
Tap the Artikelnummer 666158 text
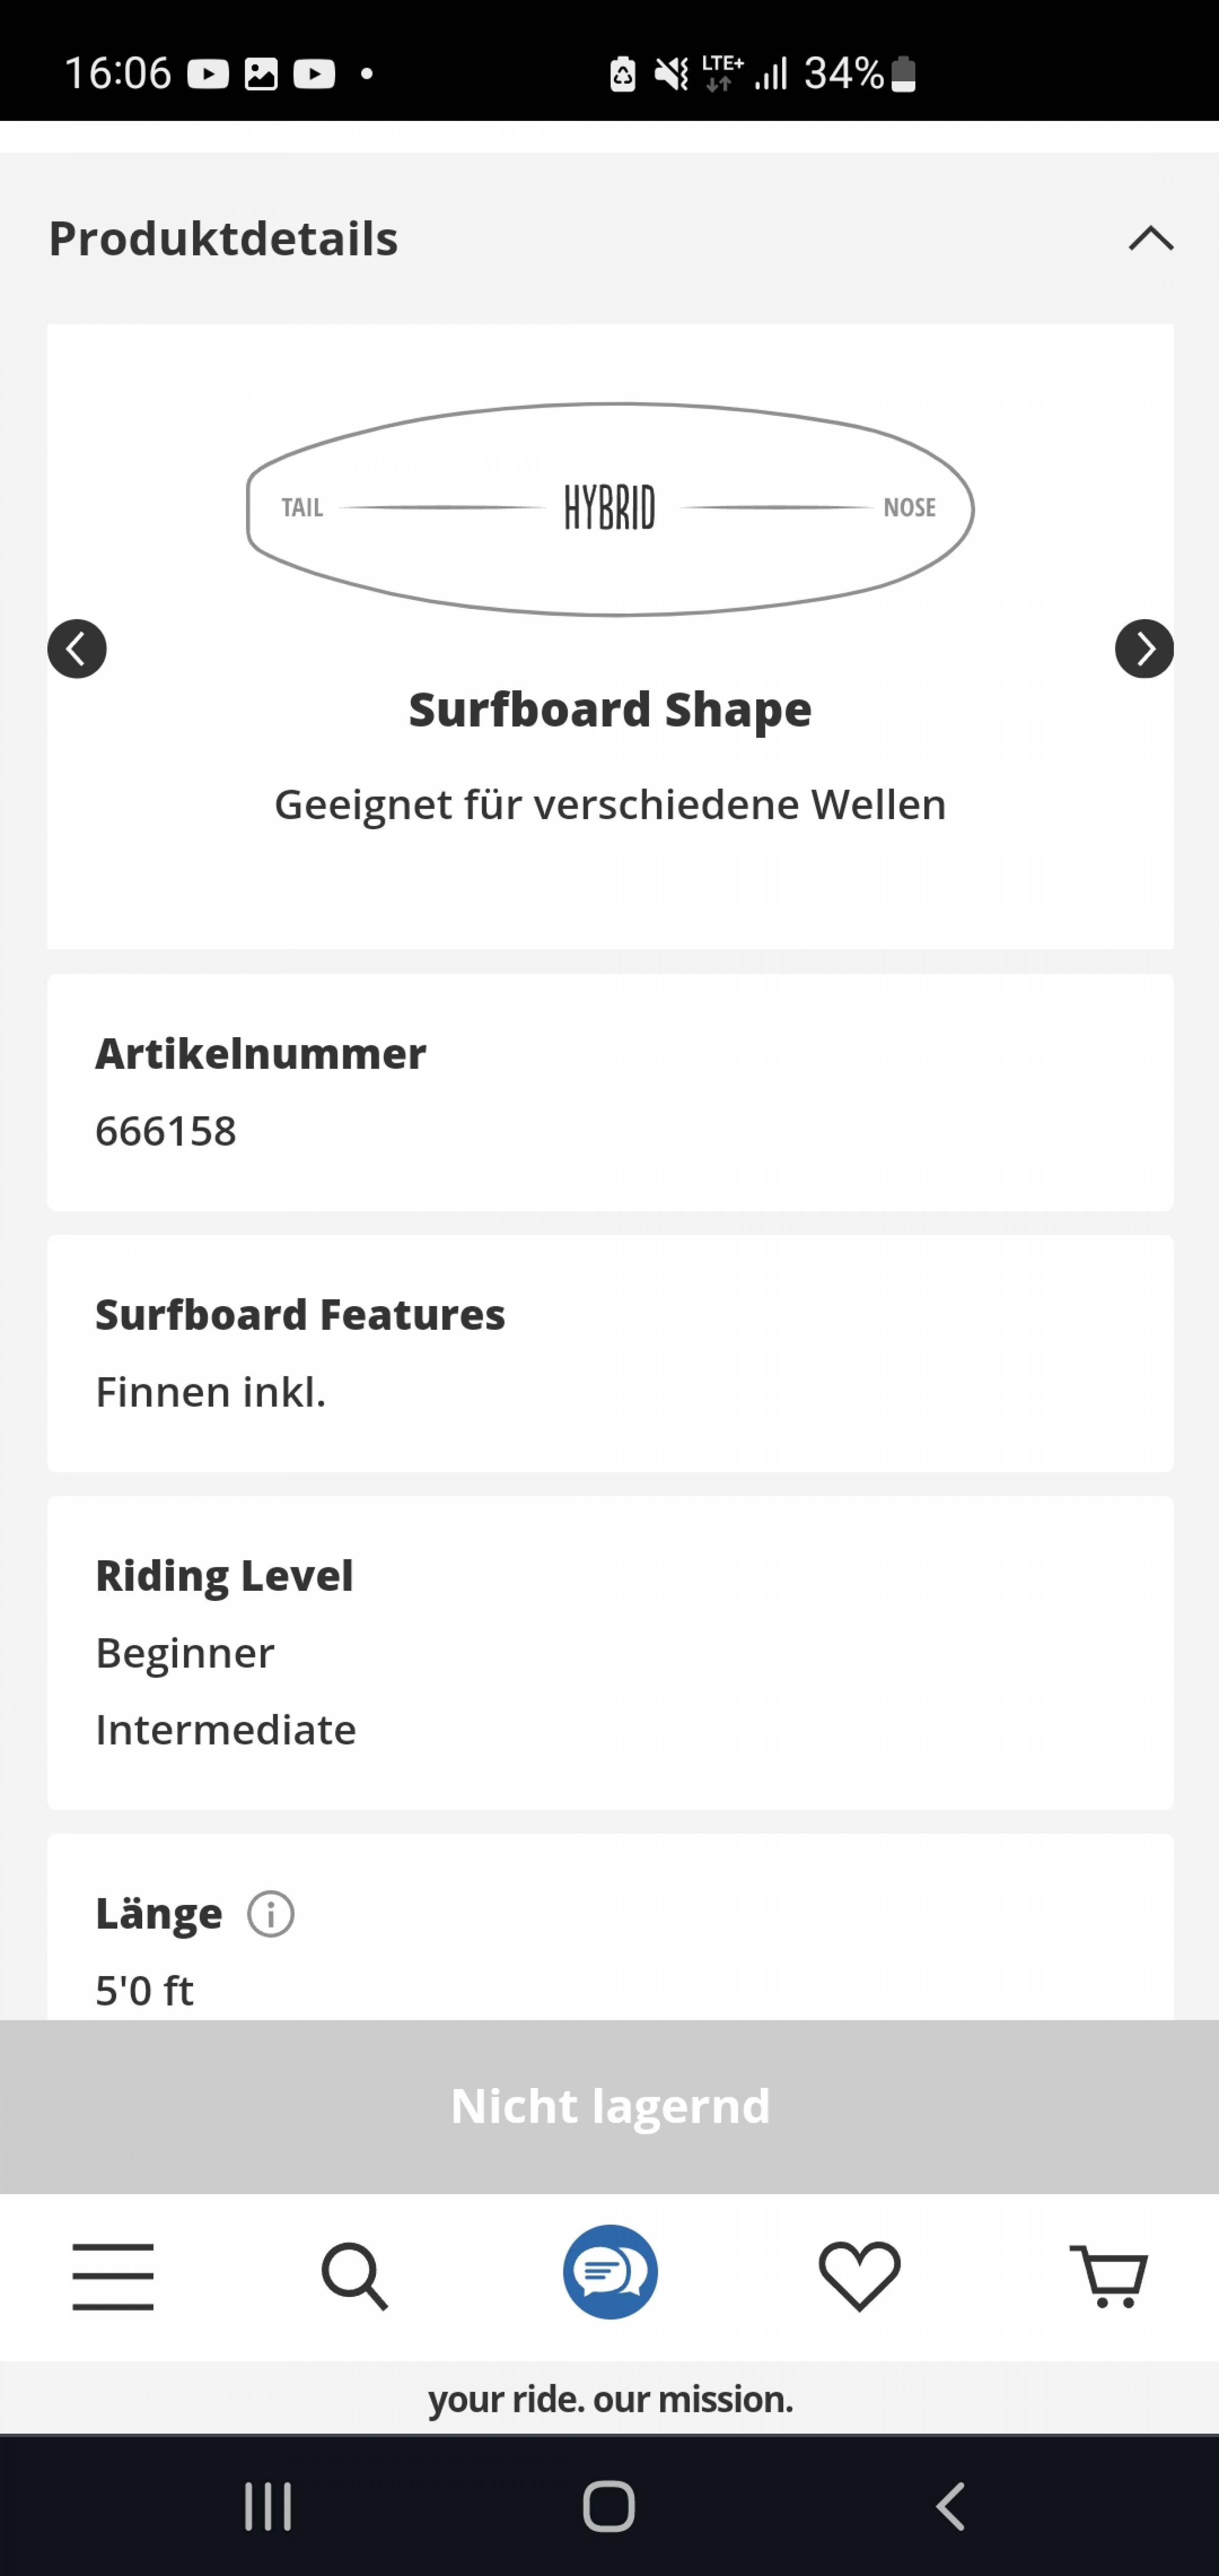click(166, 1131)
